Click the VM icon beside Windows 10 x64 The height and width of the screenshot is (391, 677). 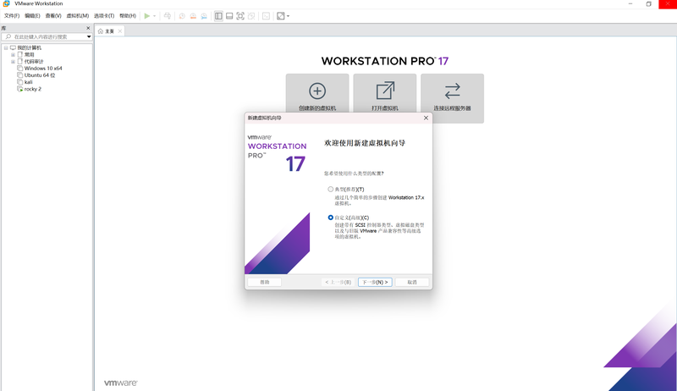(x=19, y=69)
